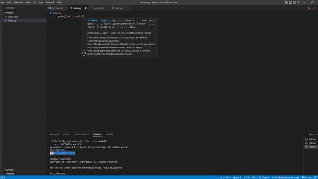Select the index.py editor tab
Screen dimensions: 318x179
click(x=77, y=8)
